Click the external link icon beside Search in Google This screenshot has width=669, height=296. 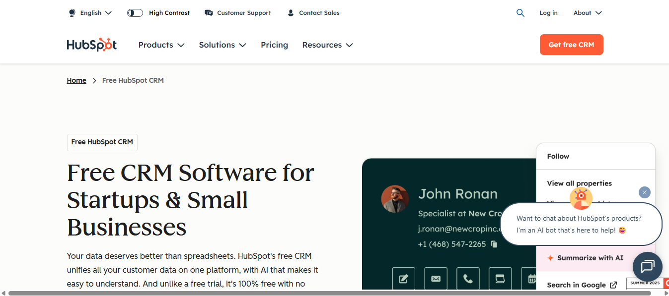[613, 285]
